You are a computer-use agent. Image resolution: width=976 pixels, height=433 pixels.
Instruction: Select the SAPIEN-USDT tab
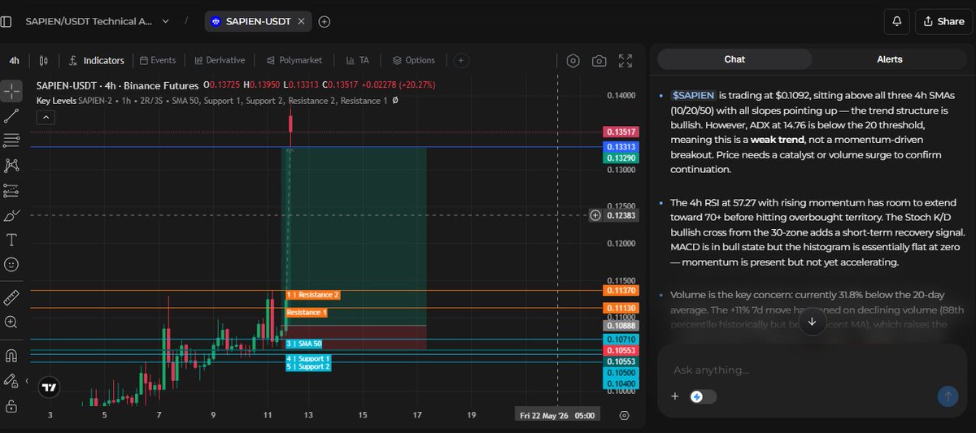(x=257, y=21)
